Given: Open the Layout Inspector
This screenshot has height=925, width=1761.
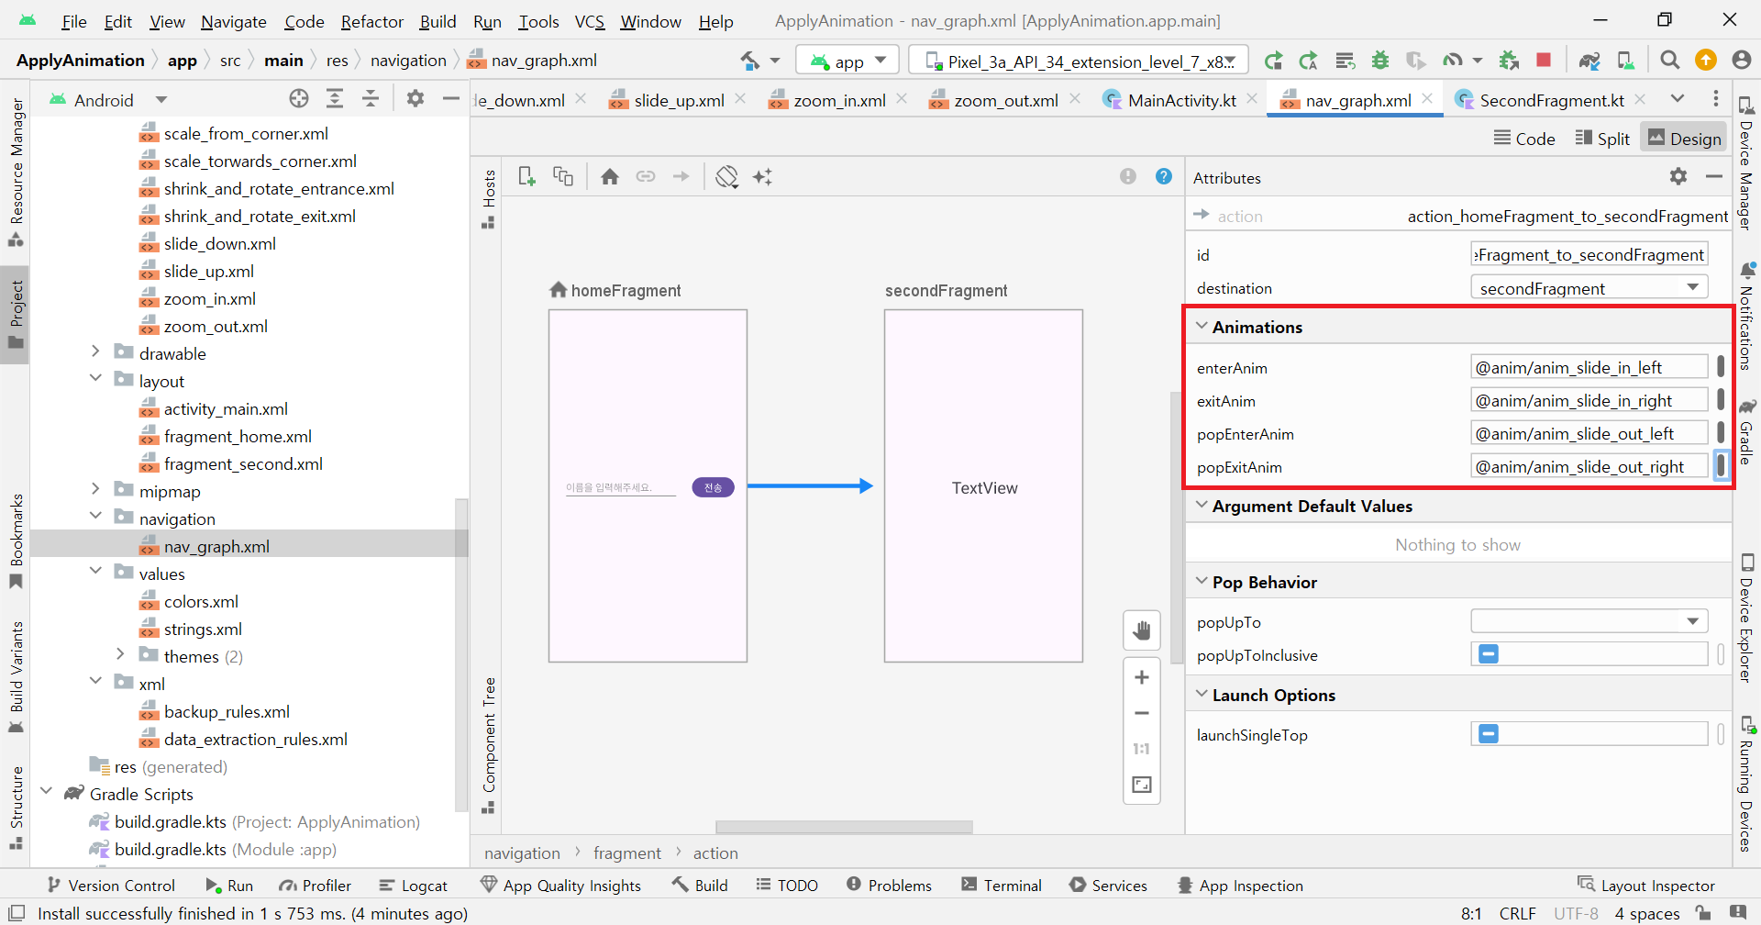Looking at the screenshot, I should click(x=1646, y=886).
